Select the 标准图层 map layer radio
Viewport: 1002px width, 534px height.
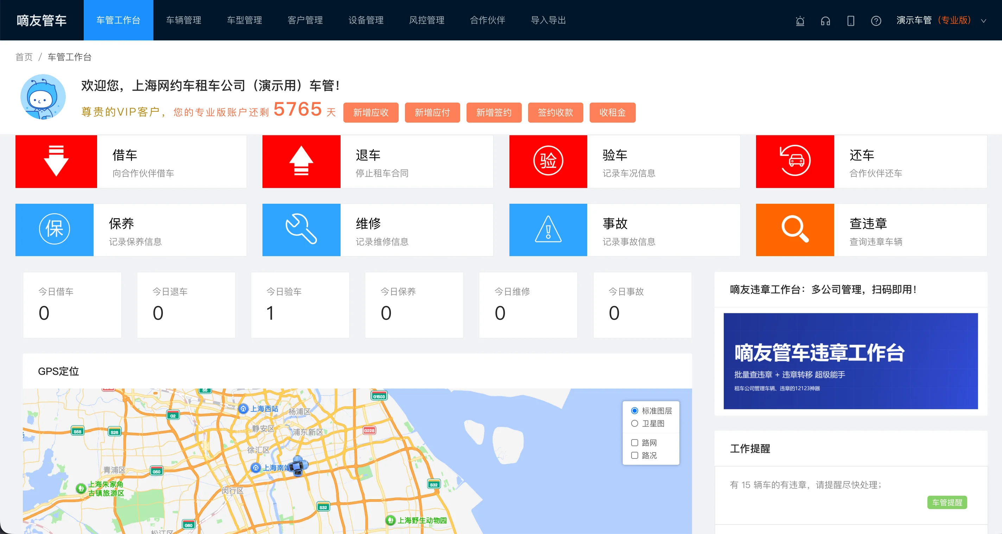pos(634,410)
